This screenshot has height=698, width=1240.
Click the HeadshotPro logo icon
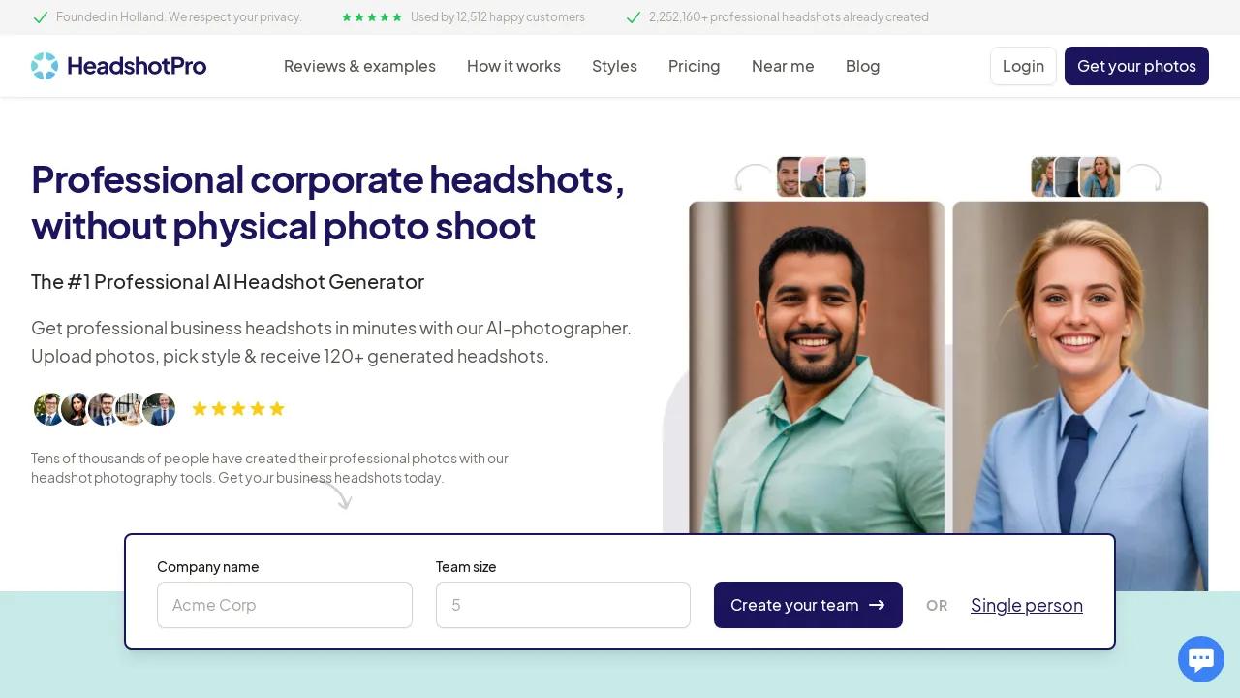tap(45, 66)
